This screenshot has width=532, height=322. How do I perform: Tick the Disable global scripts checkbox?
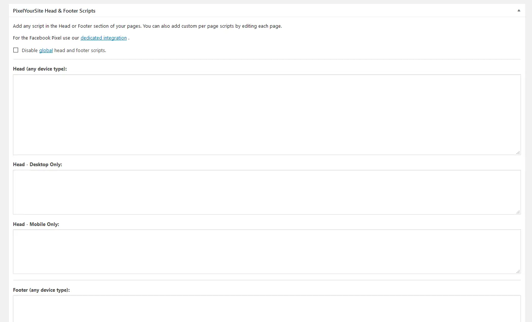point(16,50)
